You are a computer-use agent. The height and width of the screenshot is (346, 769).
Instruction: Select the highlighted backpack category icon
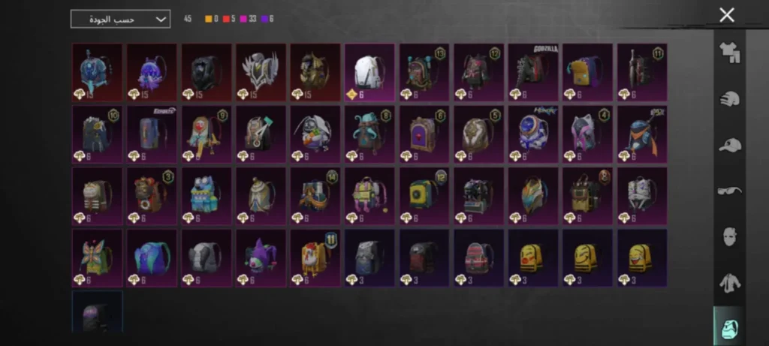730,326
